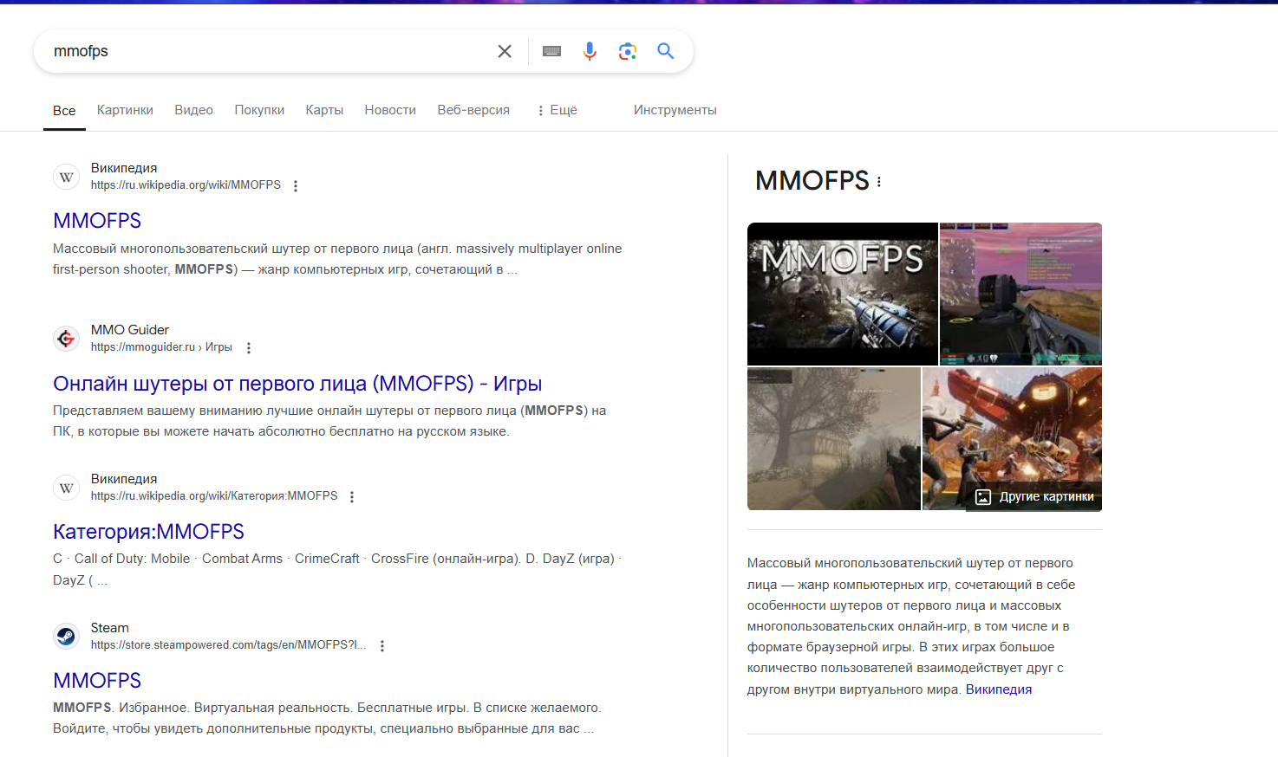
Task: Search by image with the Lens icon
Action: pyautogui.click(x=628, y=51)
